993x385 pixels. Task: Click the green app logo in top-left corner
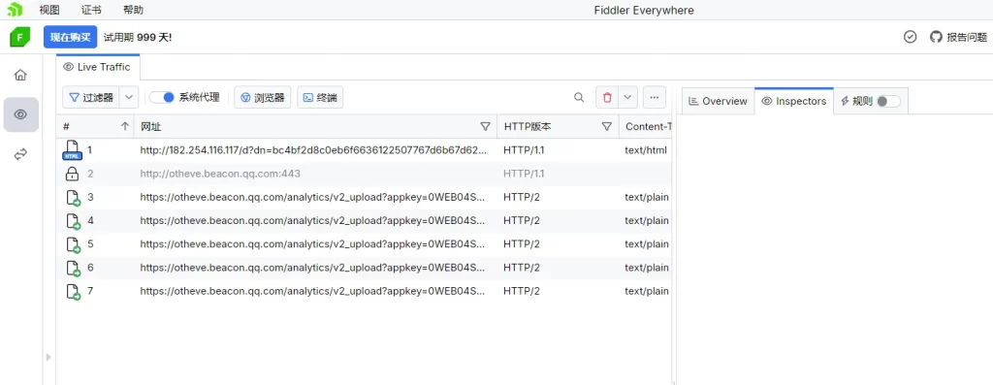(x=15, y=10)
